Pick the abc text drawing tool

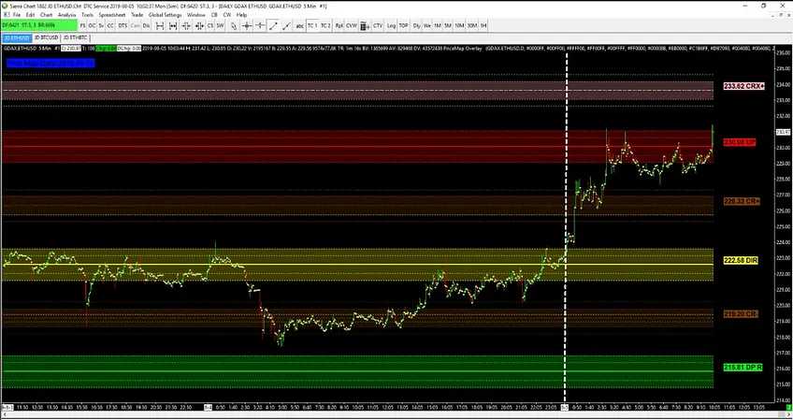[x=299, y=25]
